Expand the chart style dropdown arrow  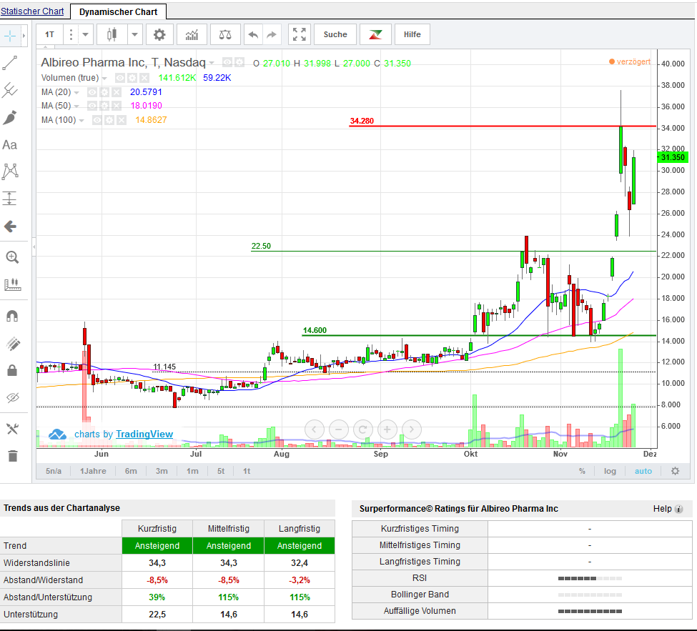pyautogui.click(x=134, y=35)
